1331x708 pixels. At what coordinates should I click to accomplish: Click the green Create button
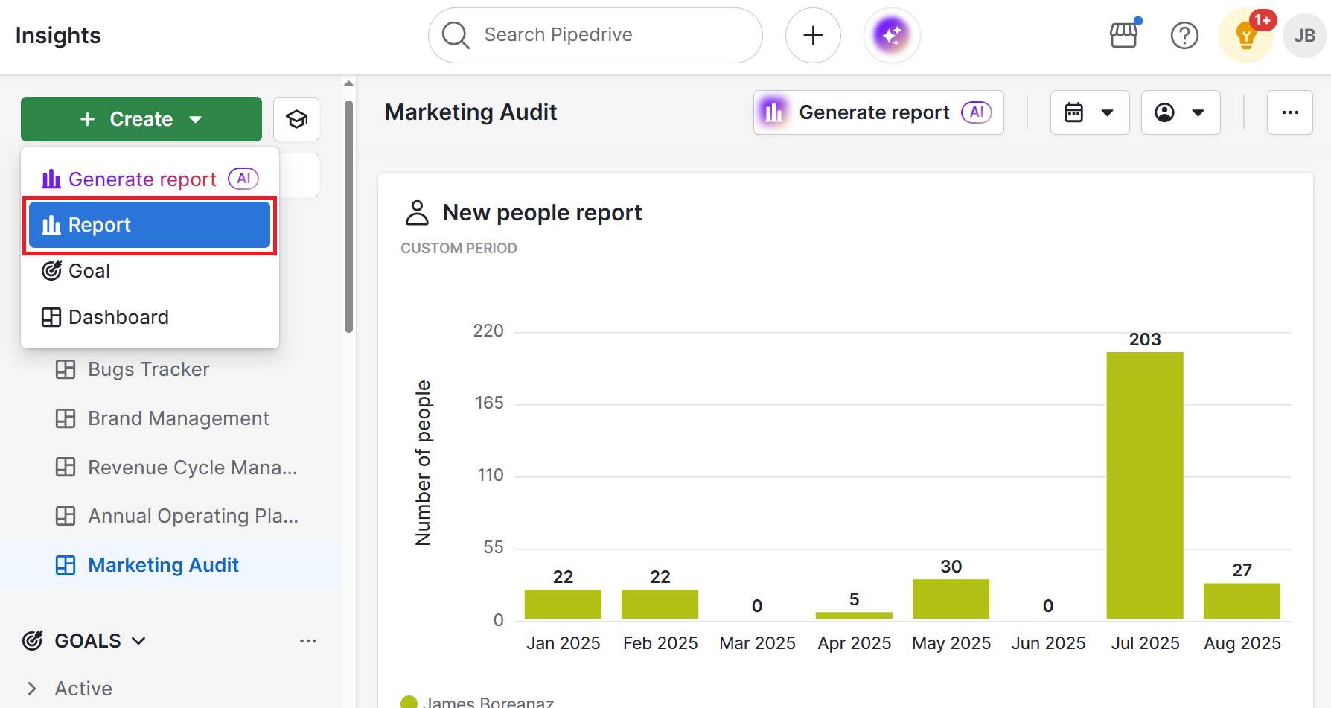(141, 118)
